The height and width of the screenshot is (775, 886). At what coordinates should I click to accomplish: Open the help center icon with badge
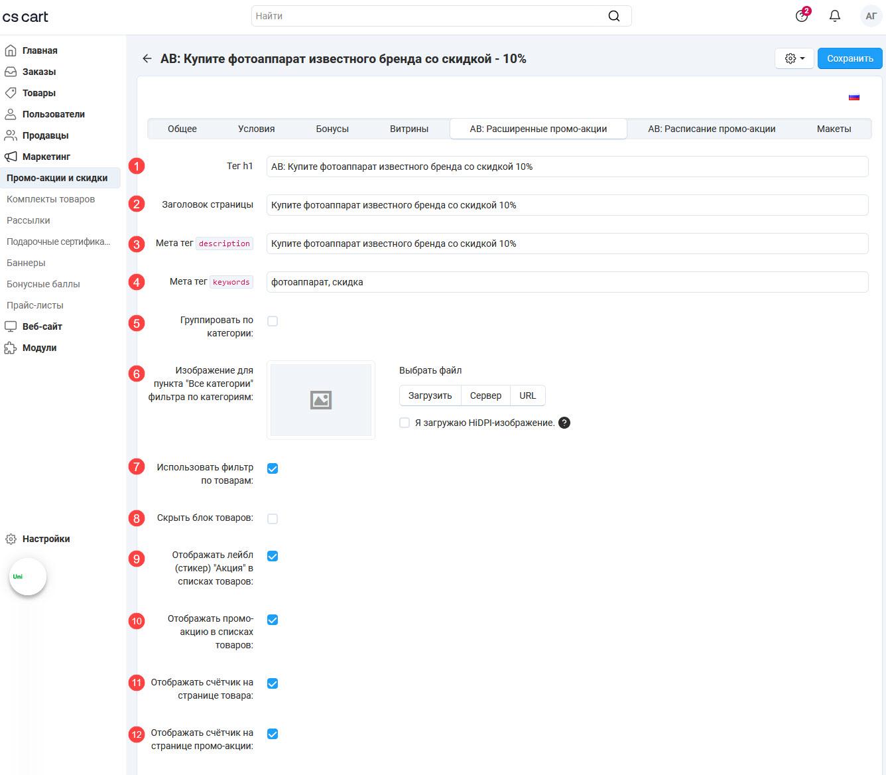tap(802, 16)
